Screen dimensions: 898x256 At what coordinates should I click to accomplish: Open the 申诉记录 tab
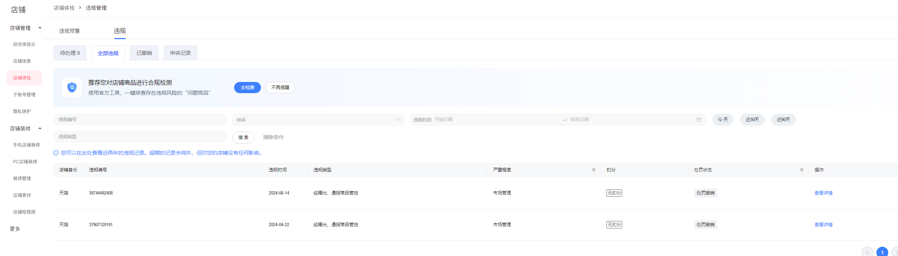(x=180, y=53)
